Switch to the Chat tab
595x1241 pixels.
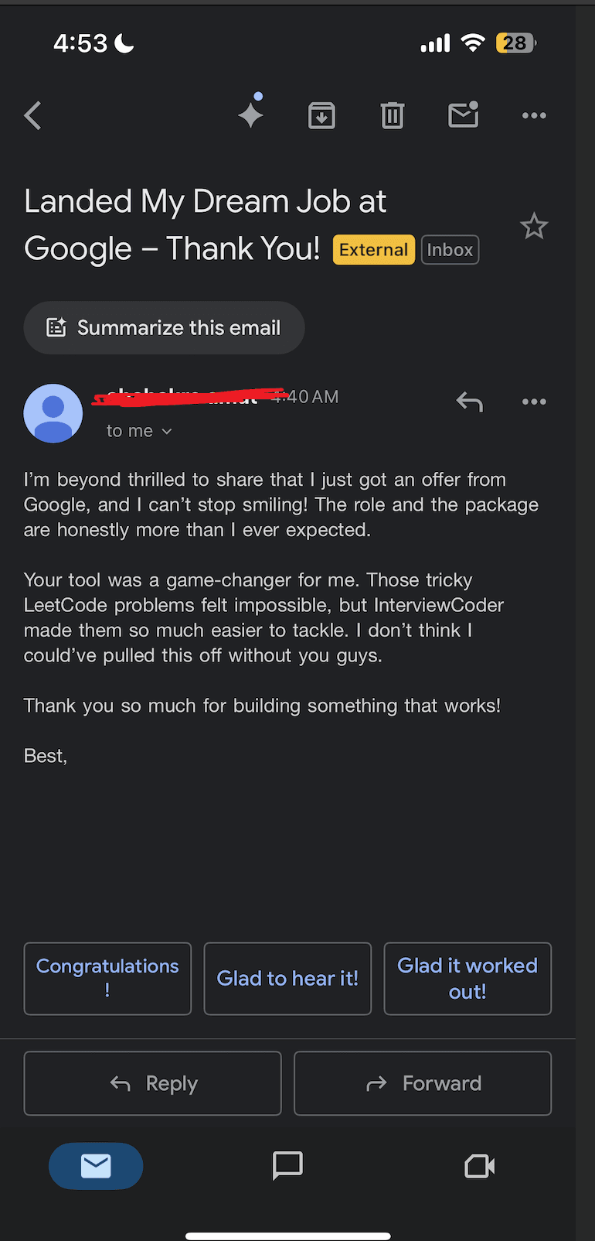tap(287, 1166)
